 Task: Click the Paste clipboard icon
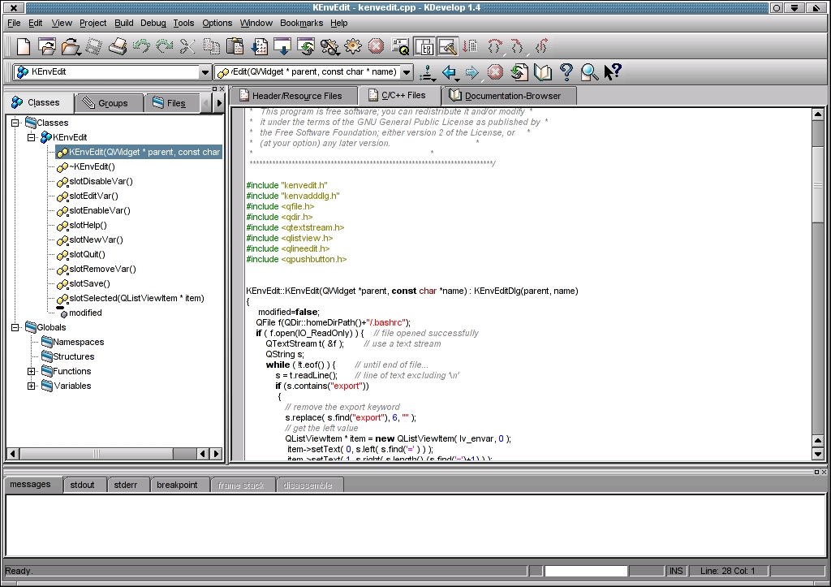[235, 46]
